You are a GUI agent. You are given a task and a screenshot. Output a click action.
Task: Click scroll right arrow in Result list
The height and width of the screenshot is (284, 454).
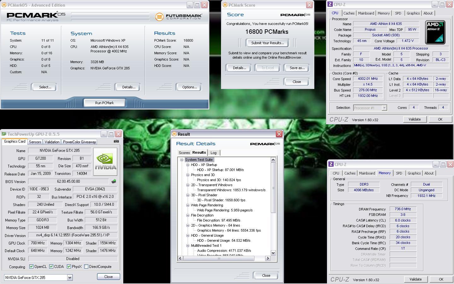[x=268, y=258]
